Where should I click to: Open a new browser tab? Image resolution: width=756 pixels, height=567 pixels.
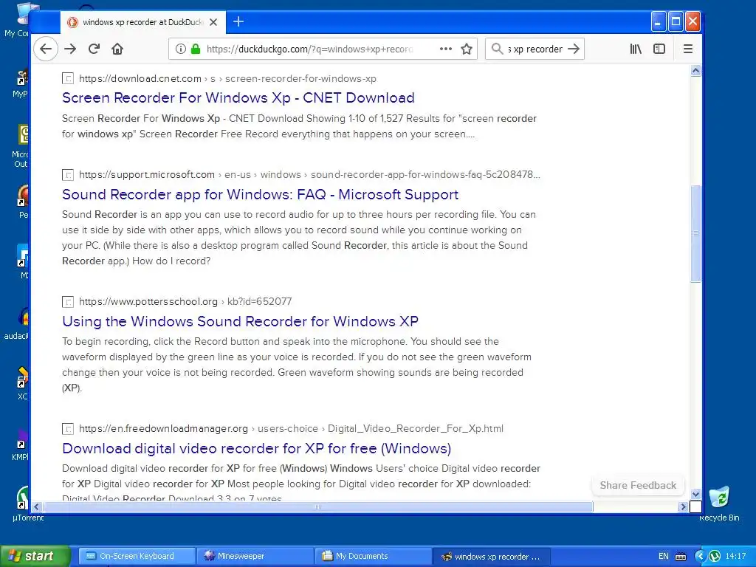[238, 21]
